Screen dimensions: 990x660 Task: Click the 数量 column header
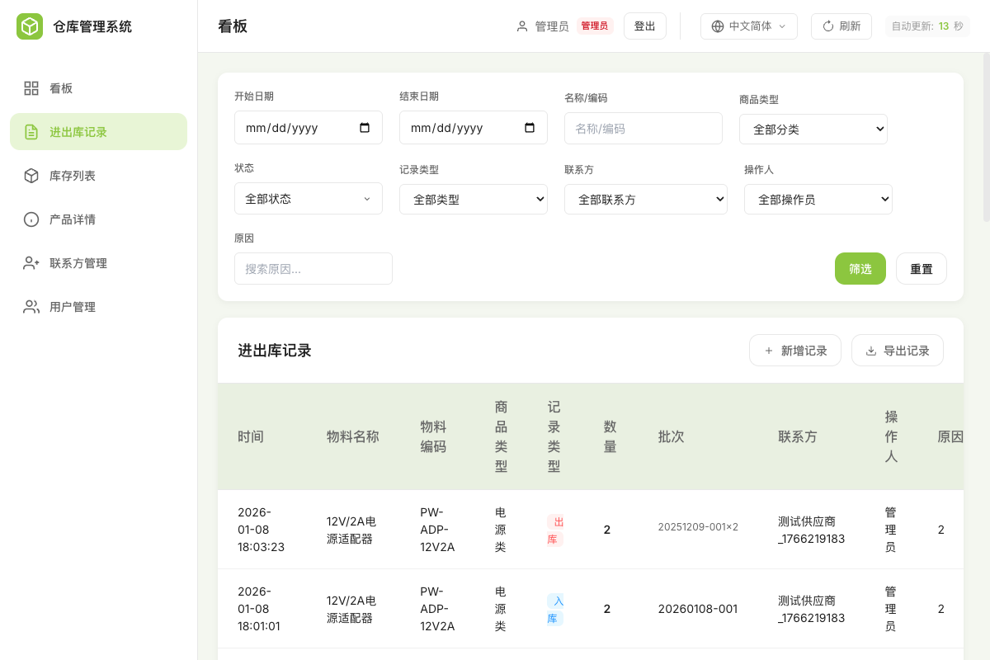610,437
